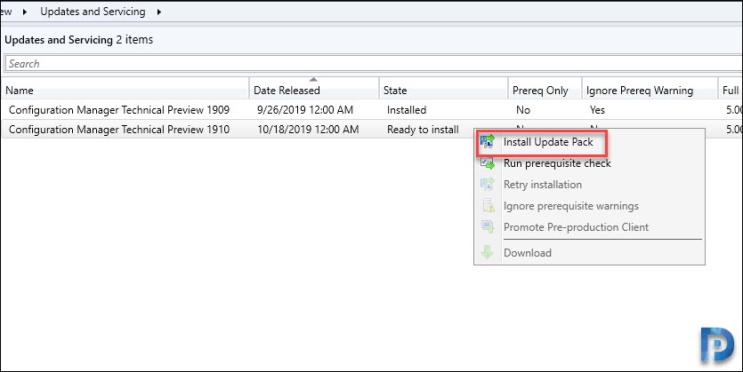Click the Install Update Pack icon
This screenshot has height=372, width=743.
coord(488,142)
